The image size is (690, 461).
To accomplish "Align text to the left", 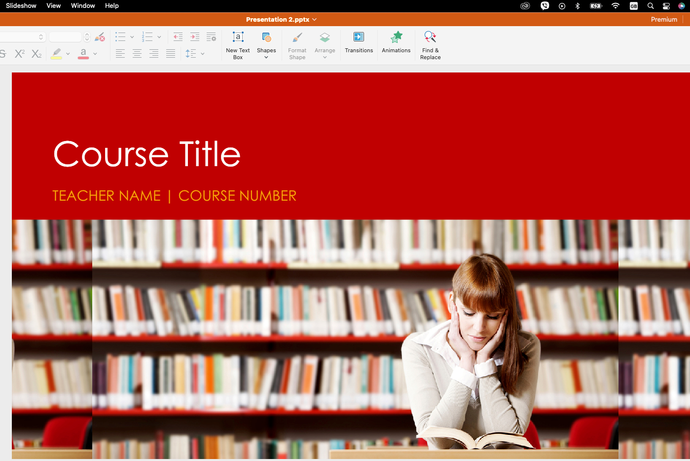I will (x=120, y=54).
